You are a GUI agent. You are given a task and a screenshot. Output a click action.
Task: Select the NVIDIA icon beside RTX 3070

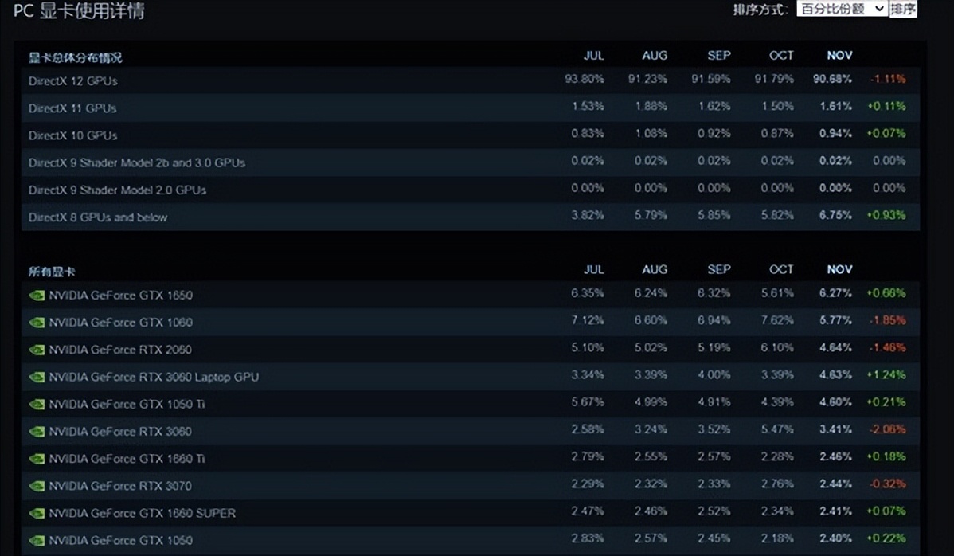point(37,486)
